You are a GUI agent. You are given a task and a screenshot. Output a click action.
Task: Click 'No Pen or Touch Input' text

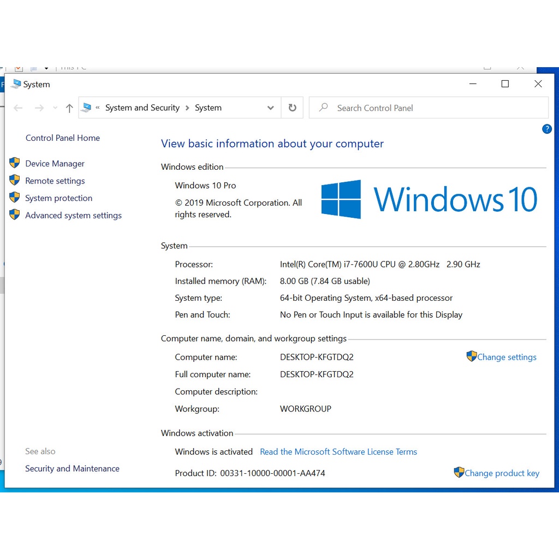click(371, 314)
